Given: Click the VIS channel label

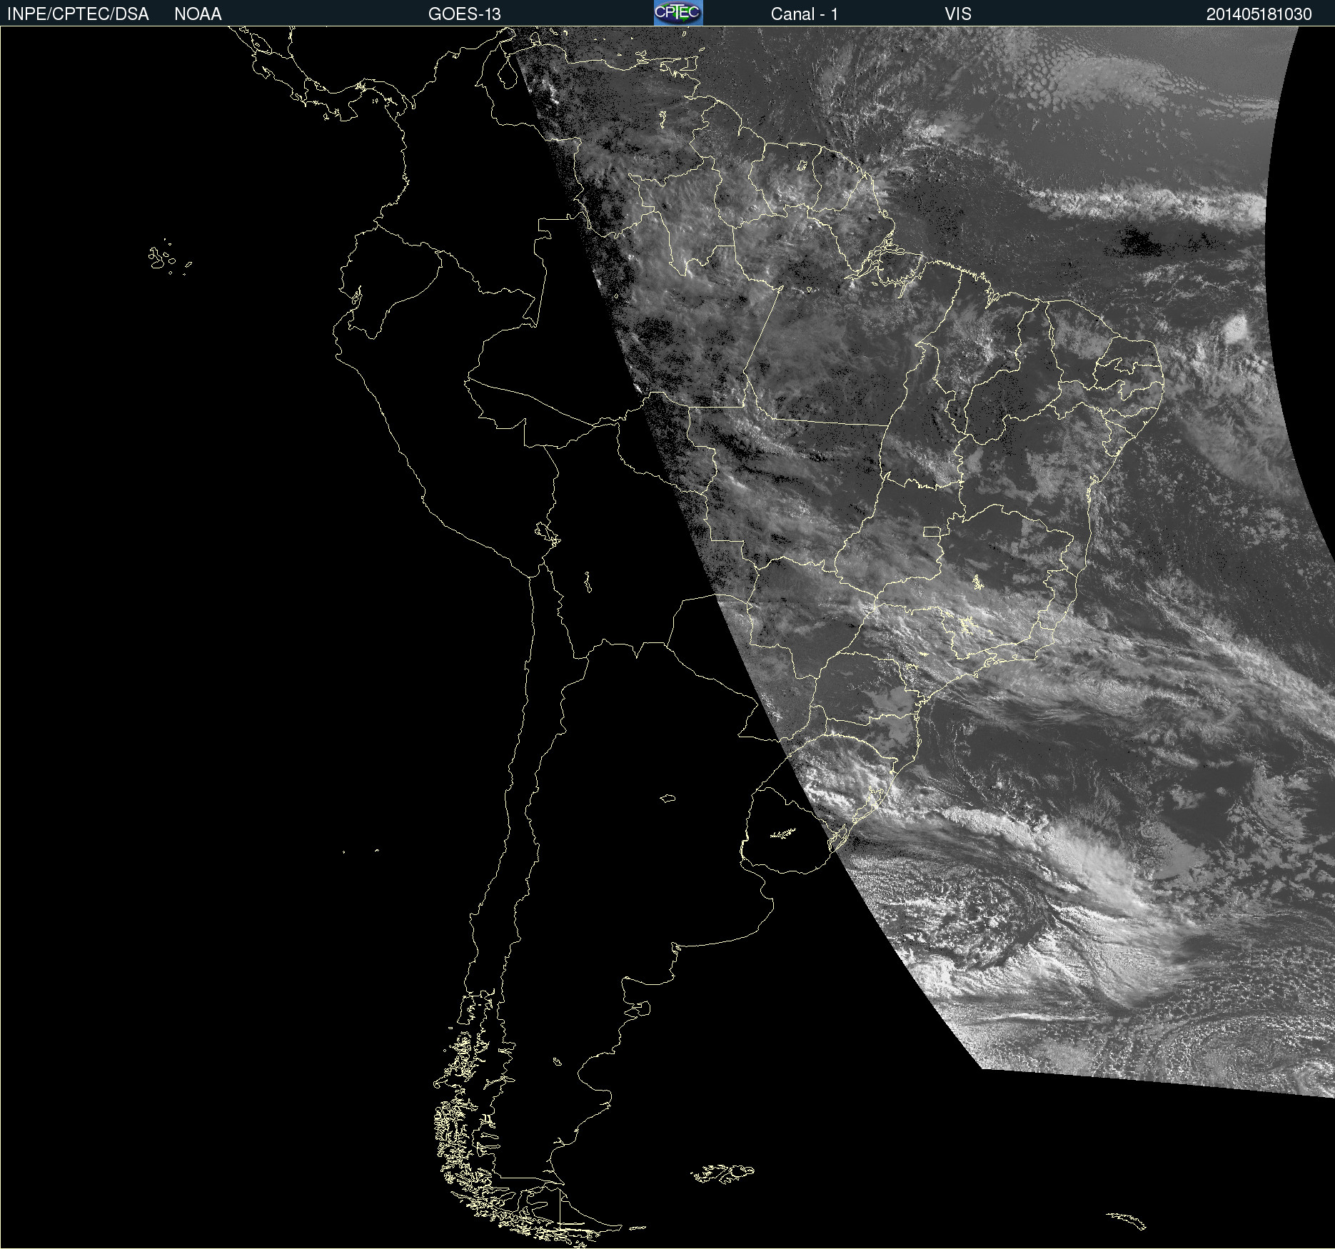Looking at the screenshot, I should pos(958,14).
